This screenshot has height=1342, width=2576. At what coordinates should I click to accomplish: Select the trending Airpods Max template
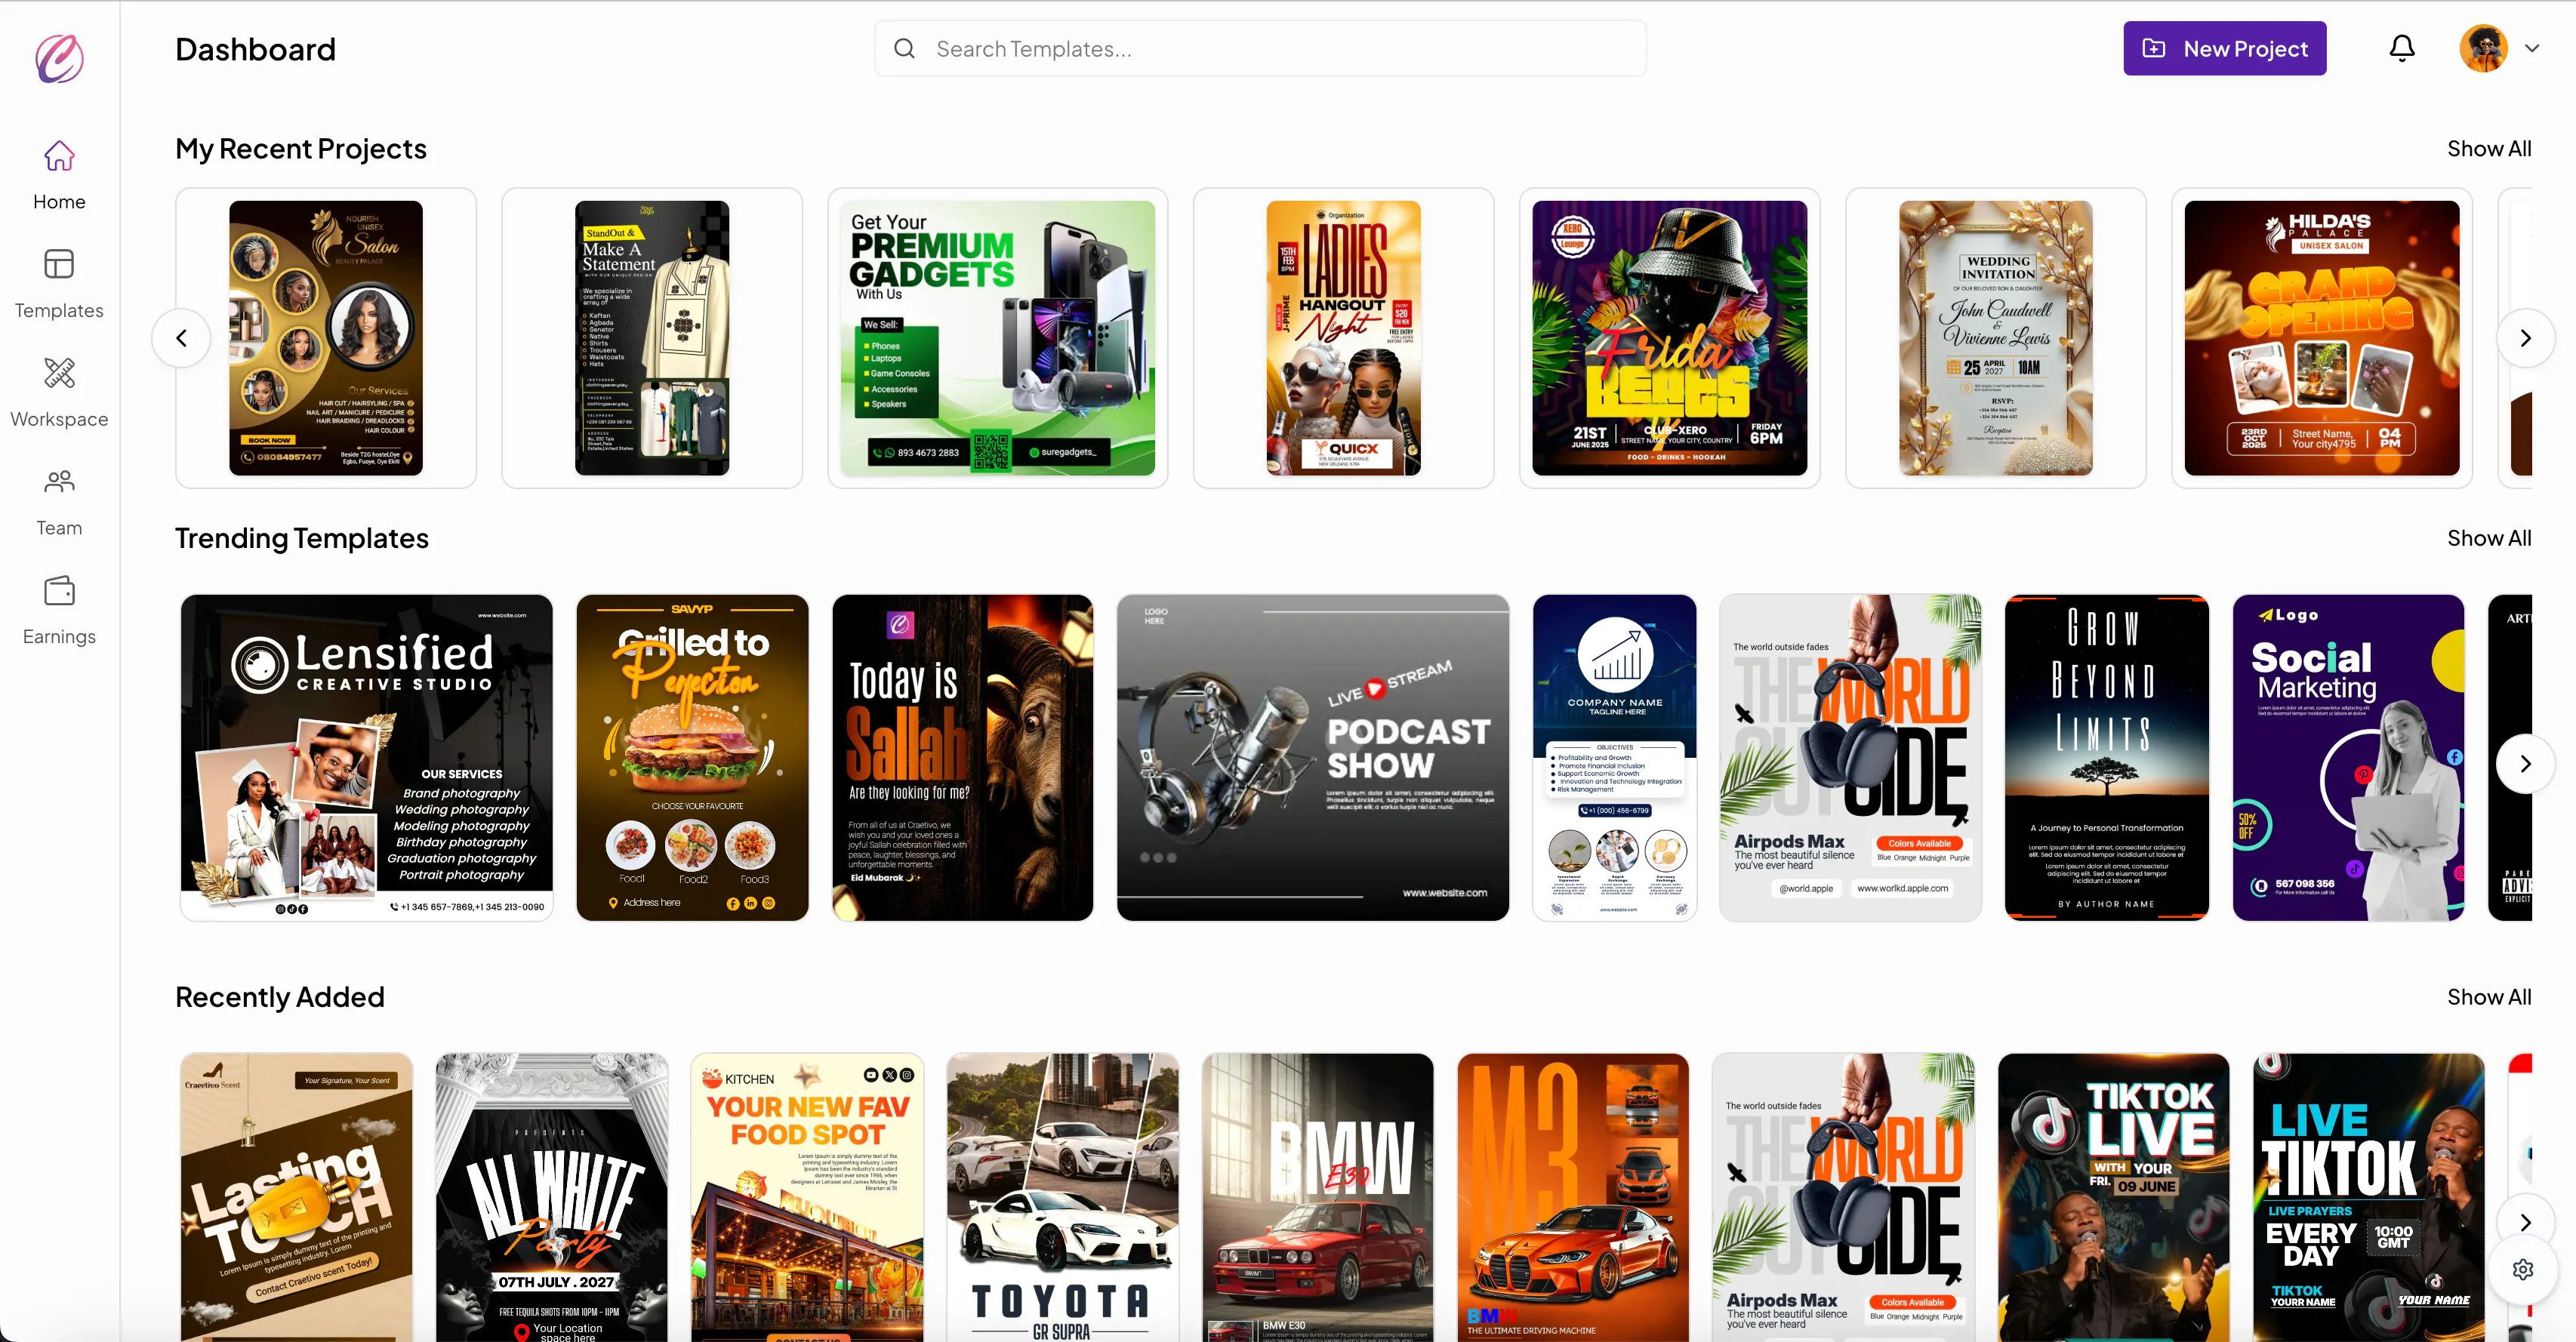pos(1850,757)
